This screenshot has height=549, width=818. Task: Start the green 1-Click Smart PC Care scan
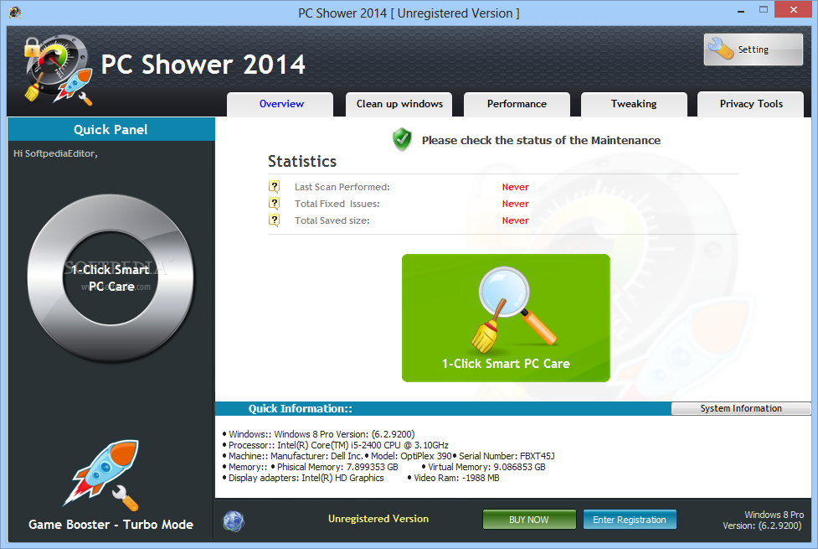pyautogui.click(x=506, y=319)
